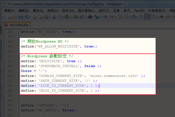Click the comment 開啟Wordpress MU
175x117 pixels.
(45, 41)
